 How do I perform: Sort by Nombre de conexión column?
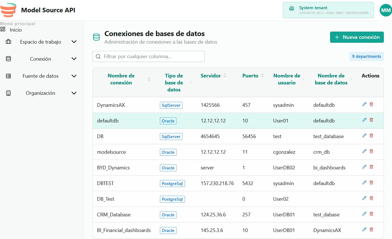click(149, 79)
